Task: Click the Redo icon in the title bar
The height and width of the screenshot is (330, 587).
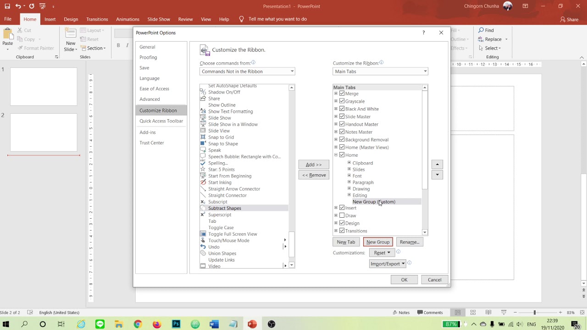Action: [32, 6]
